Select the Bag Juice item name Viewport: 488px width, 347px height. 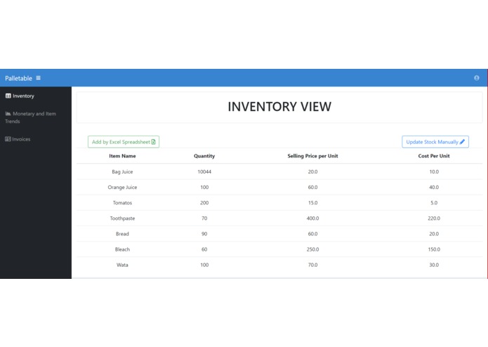click(122, 171)
